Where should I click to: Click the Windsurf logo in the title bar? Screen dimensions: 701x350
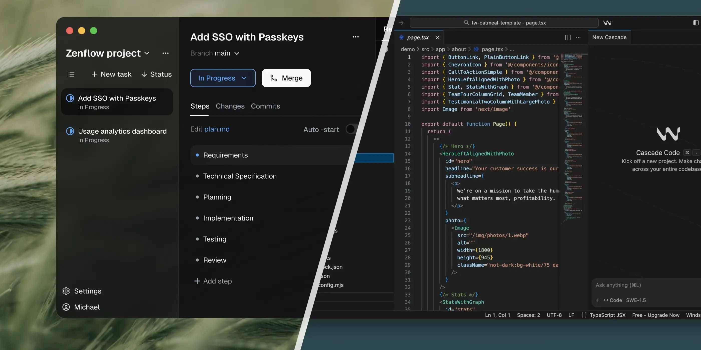pos(607,23)
